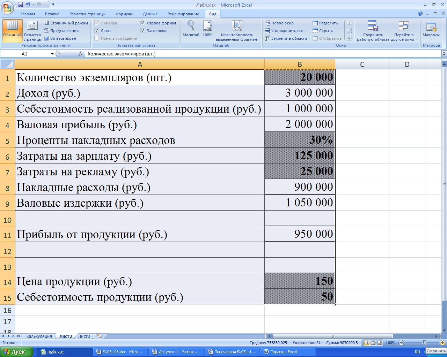The width and height of the screenshot is (447, 357).
Task: Click the RU language indicator
Action: [x=417, y=352]
